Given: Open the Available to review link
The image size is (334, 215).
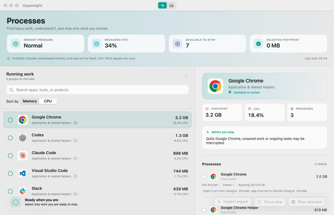Looking at the screenshot, I should coord(247,93).
